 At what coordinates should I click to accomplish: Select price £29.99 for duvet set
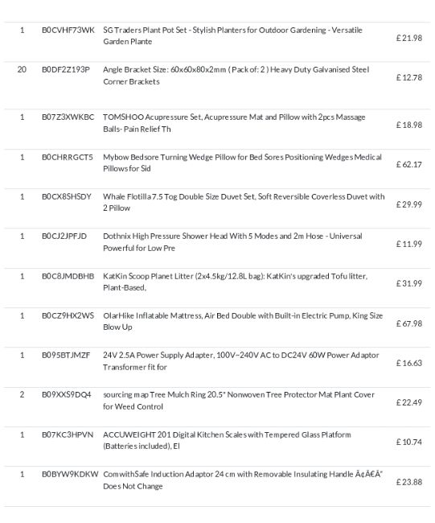coord(409,204)
